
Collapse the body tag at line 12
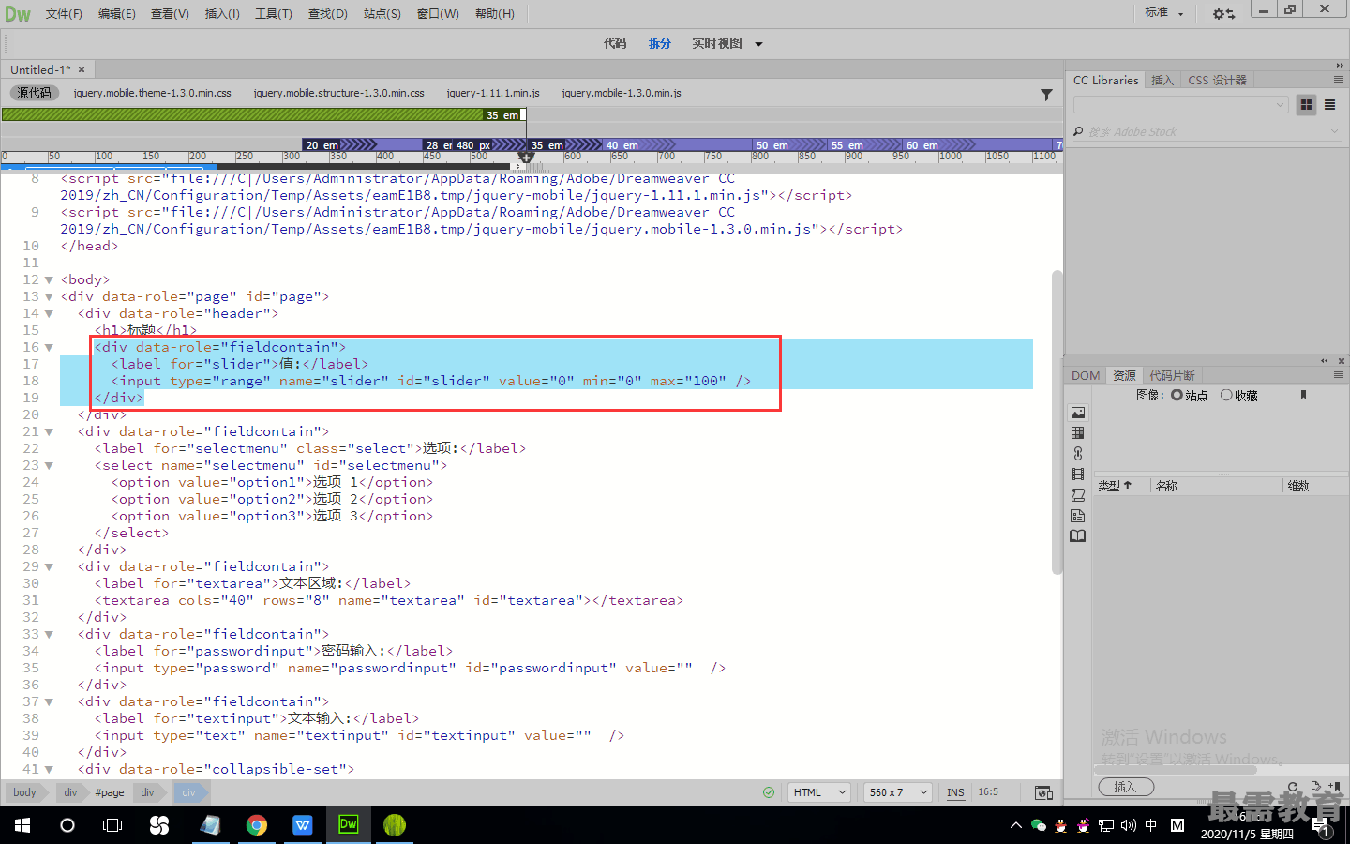(49, 280)
